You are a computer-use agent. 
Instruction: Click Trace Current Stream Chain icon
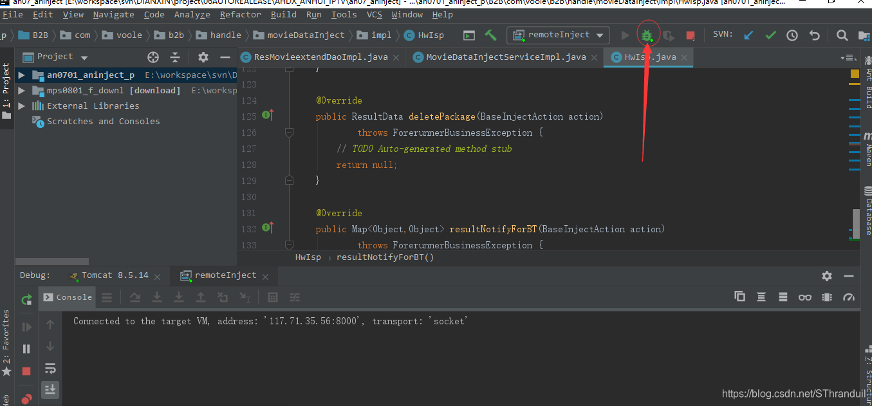[x=295, y=297]
